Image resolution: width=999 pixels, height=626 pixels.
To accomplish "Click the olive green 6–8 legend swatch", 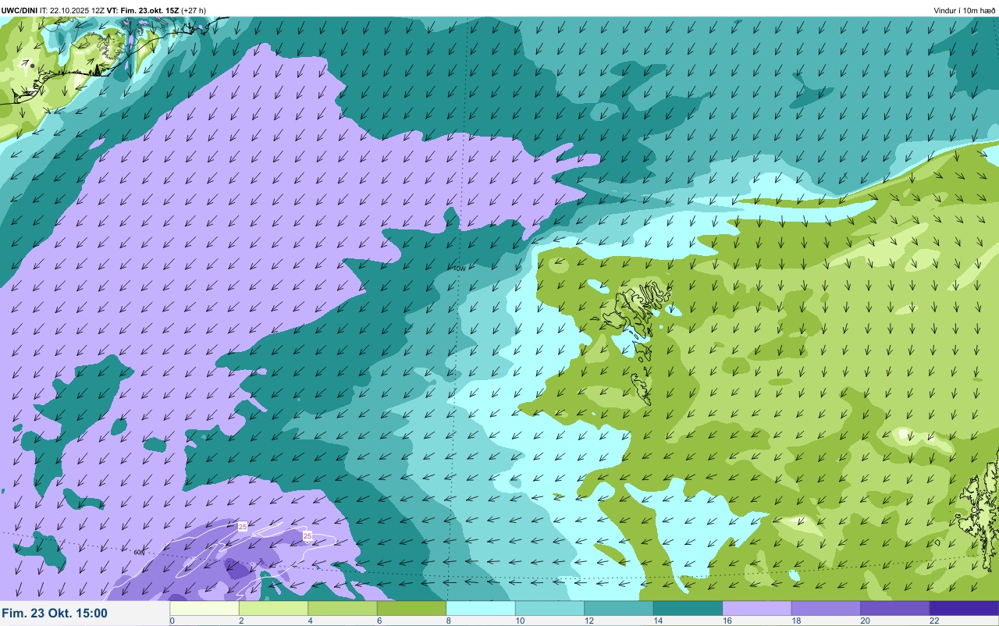I will pyautogui.click(x=411, y=608).
